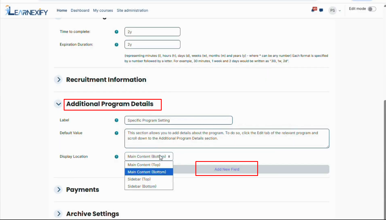Click help icon beside Expiration Duration
Screen dimensions: 386x220
pyautogui.click(x=116, y=45)
